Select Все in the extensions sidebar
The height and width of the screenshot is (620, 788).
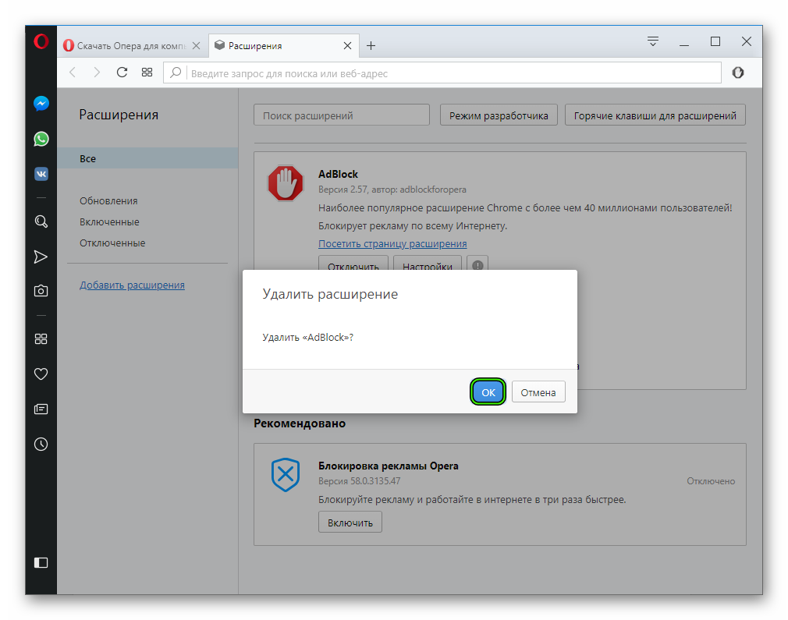coord(147,159)
